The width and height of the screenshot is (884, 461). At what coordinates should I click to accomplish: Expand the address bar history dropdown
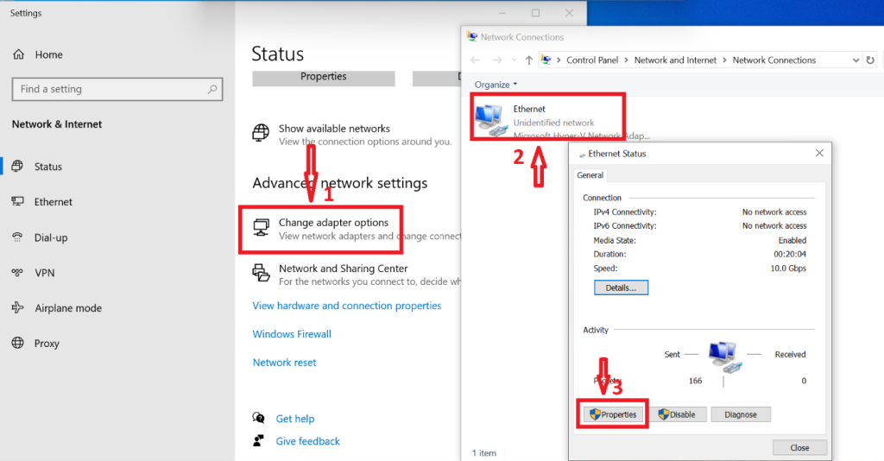coord(856,60)
